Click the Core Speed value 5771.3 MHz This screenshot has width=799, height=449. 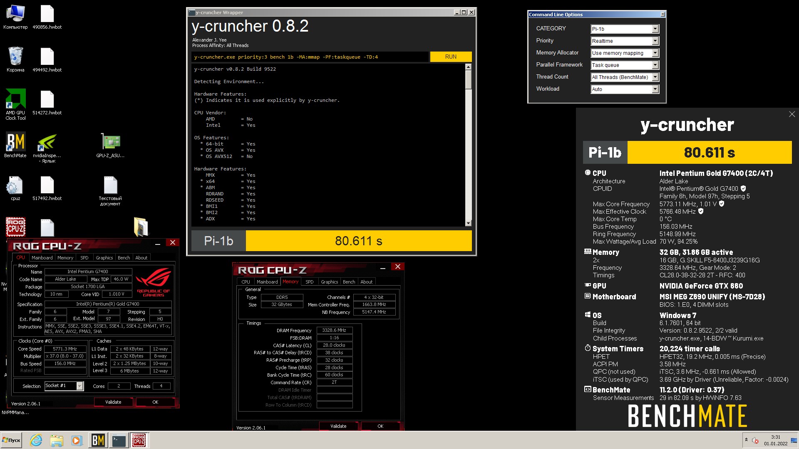(65, 349)
